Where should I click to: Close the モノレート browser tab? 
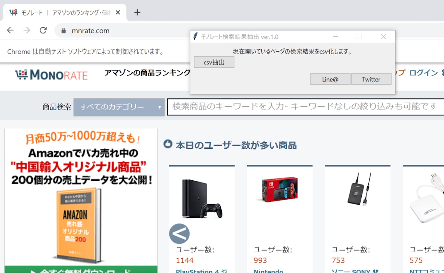point(118,12)
